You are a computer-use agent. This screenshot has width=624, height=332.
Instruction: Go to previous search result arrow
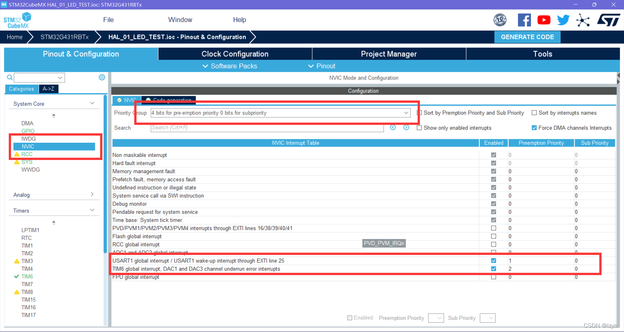coord(393,127)
